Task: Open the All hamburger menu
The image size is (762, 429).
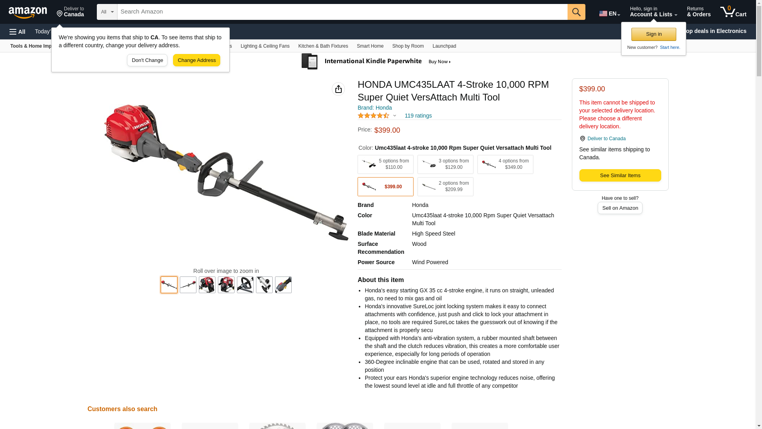Action: tap(17, 31)
